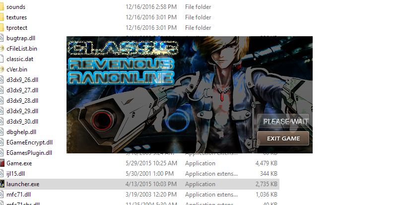Click the d3dx9_28.dll file icon
Screen dimensions: 404x205
pyautogui.click(x=2, y=100)
